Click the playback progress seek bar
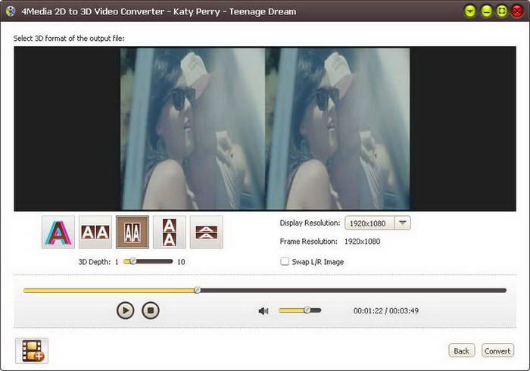 [265, 290]
